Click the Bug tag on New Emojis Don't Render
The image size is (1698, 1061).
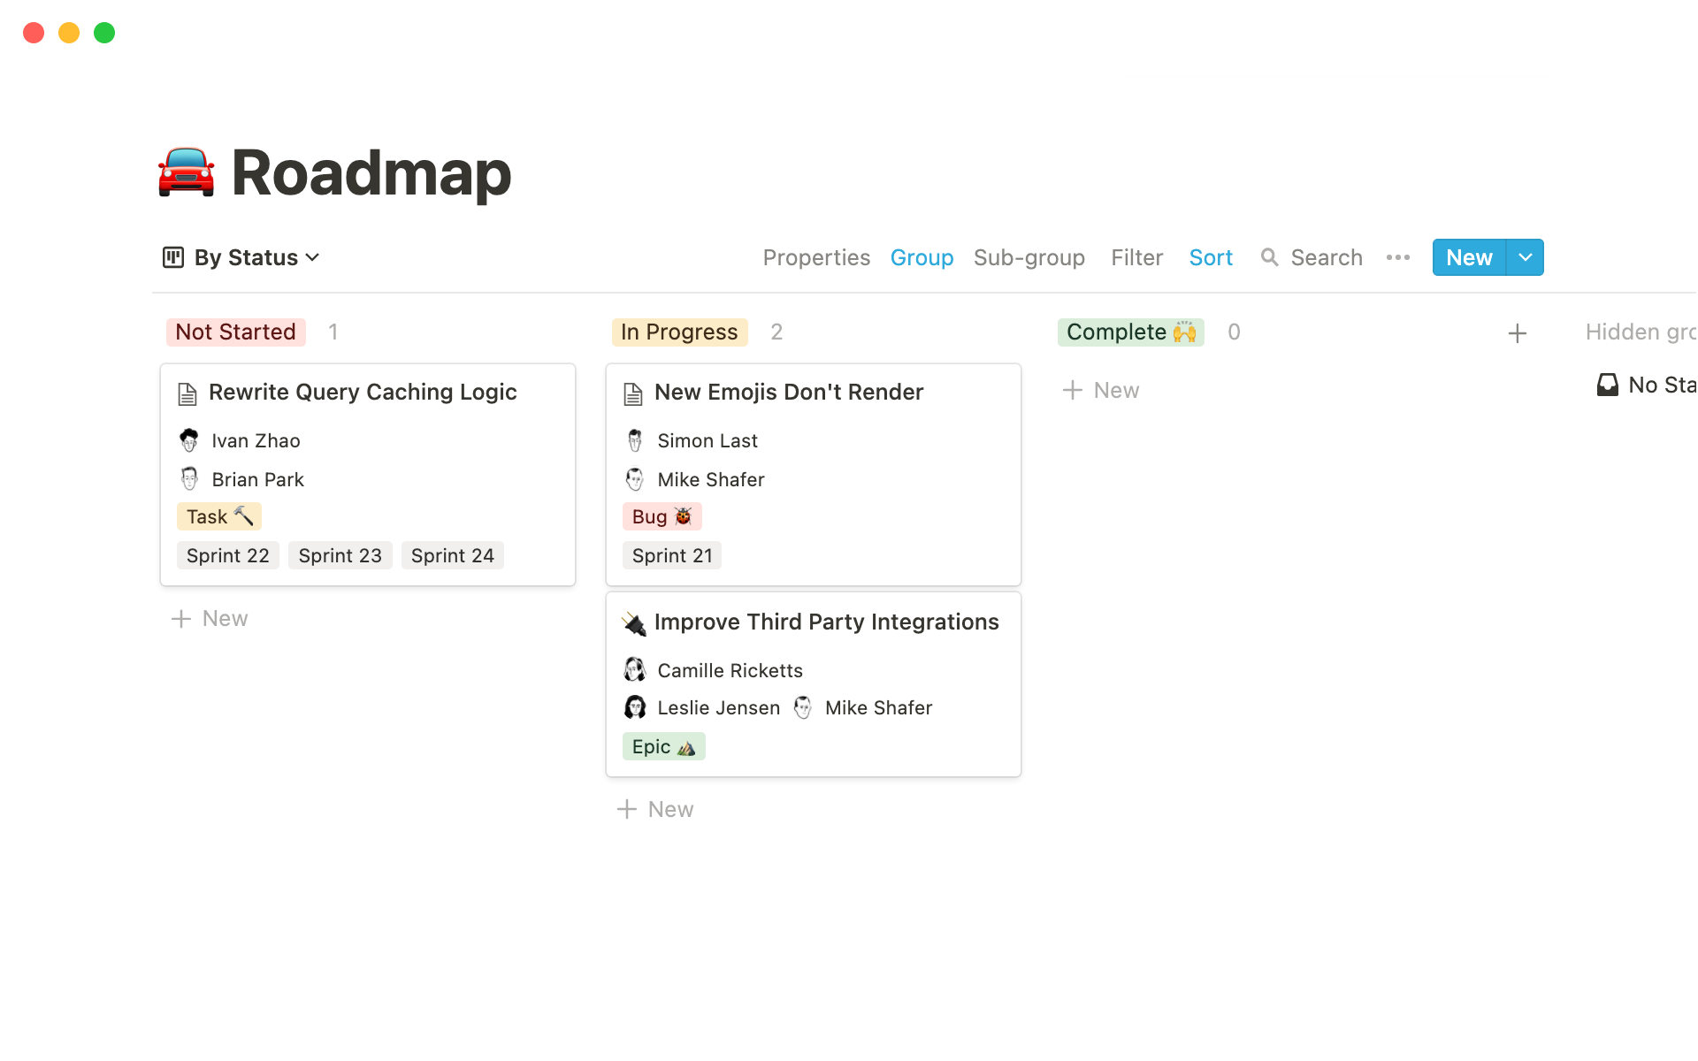point(662,516)
